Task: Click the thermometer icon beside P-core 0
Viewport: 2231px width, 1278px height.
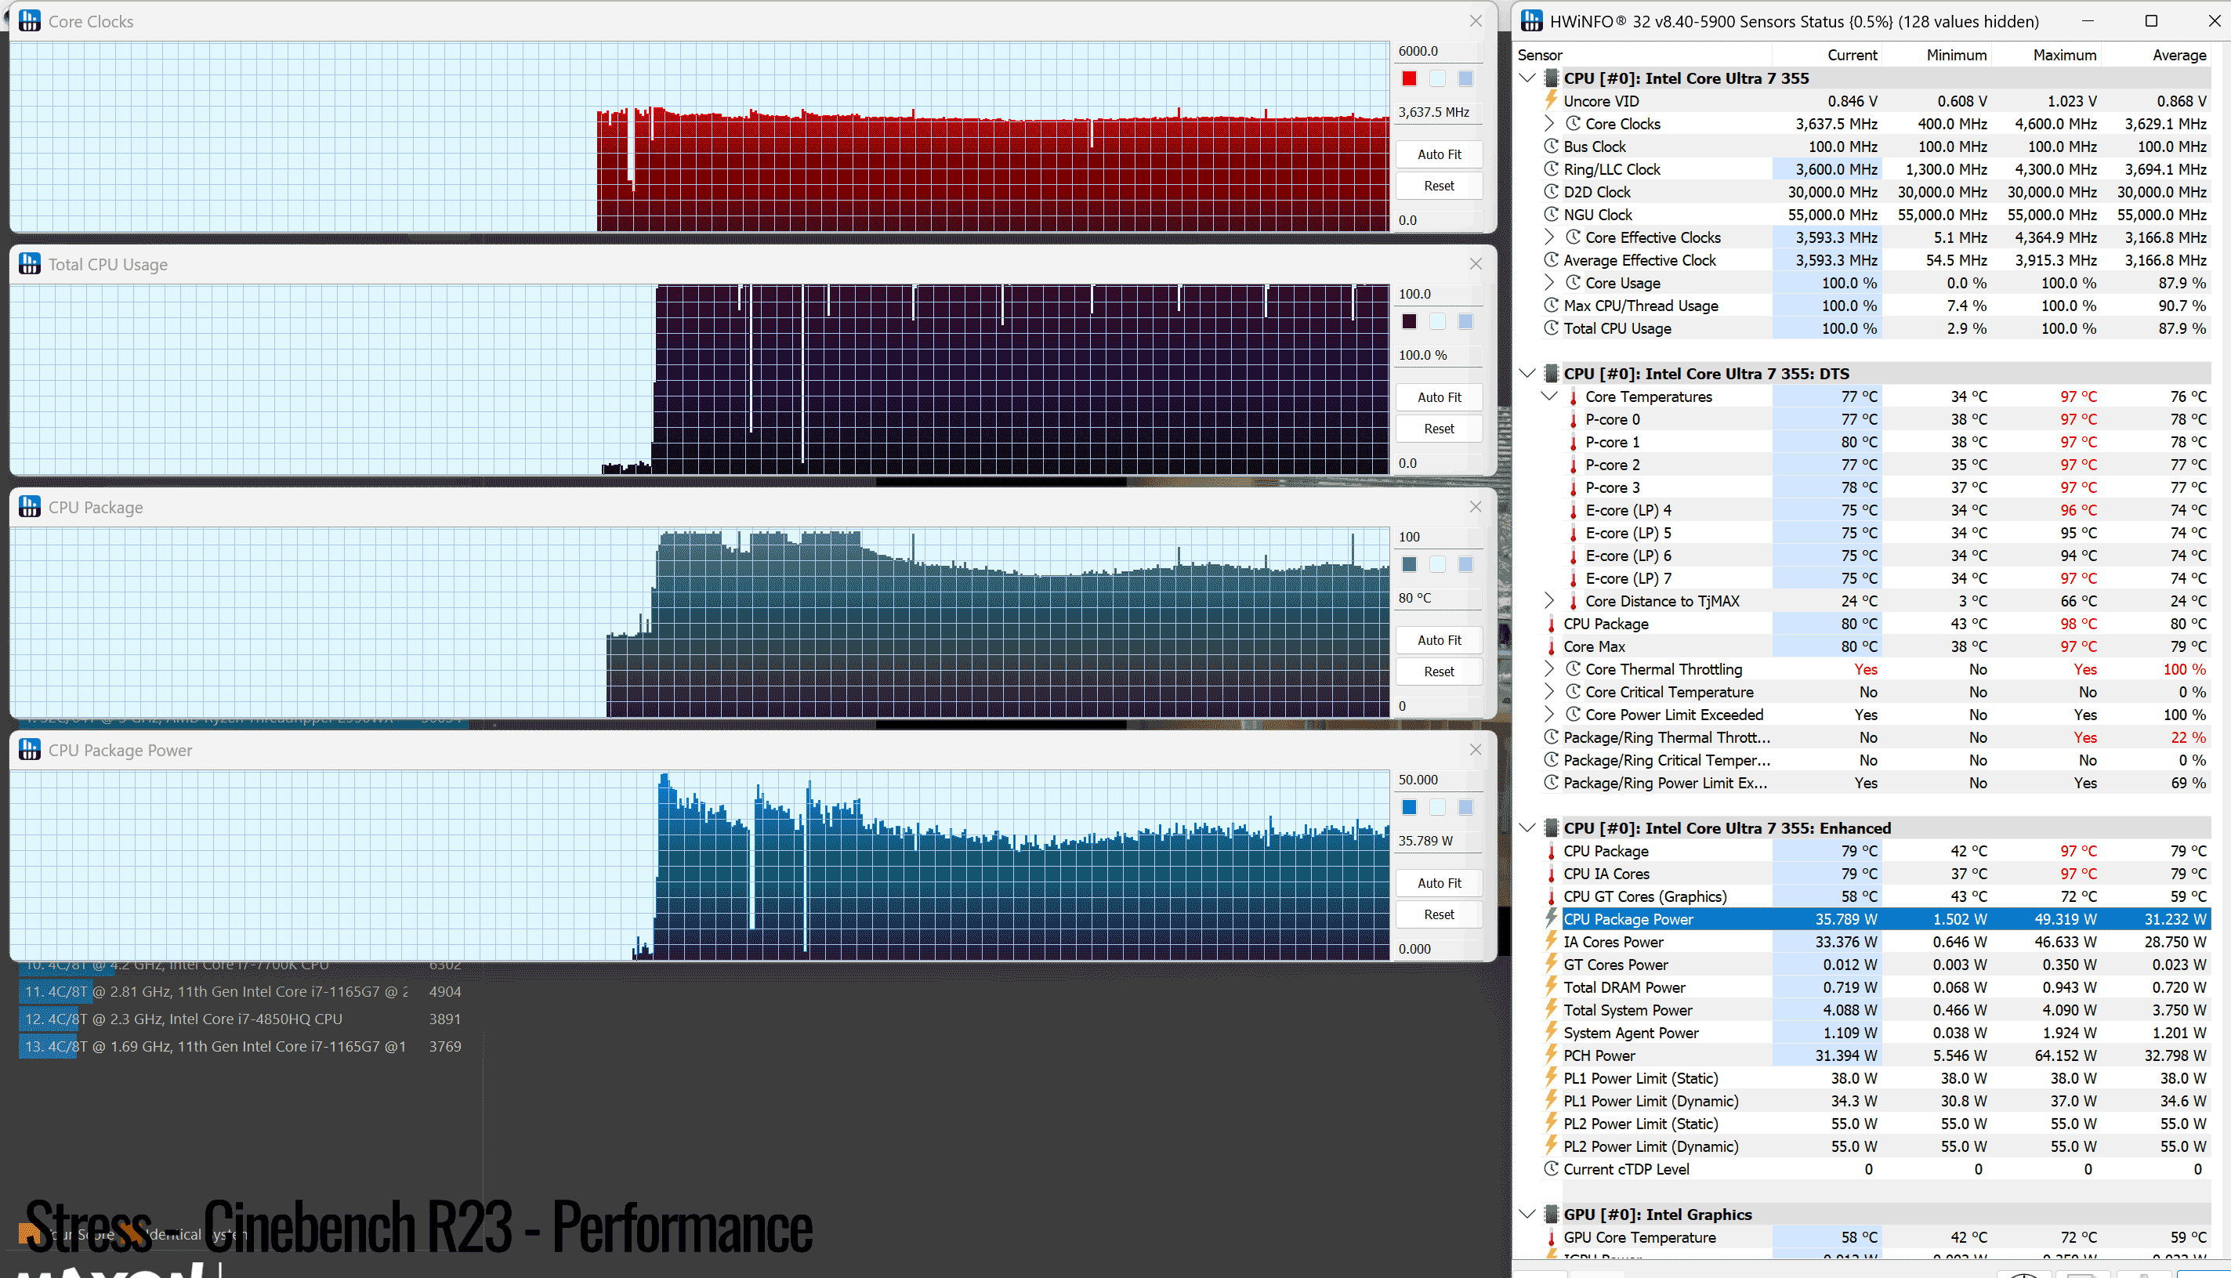Action: pos(1573,419)
